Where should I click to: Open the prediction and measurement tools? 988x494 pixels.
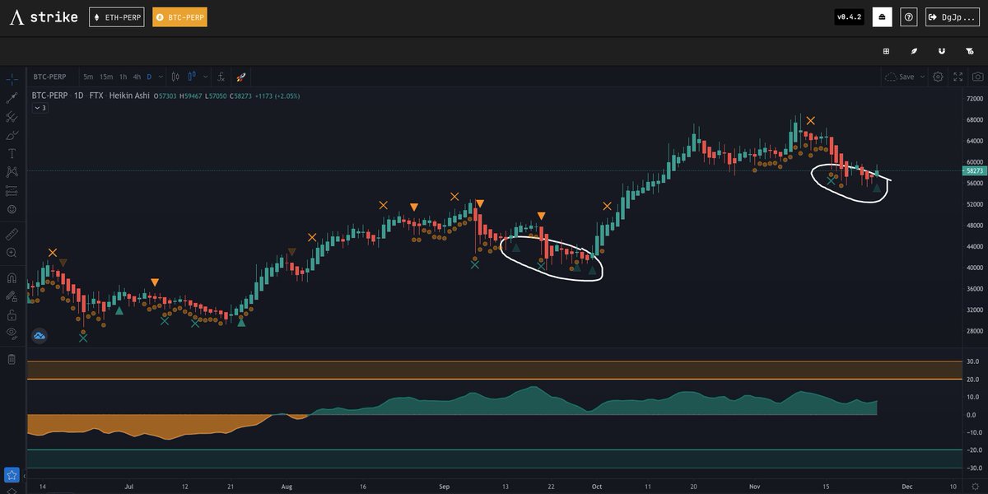(12, 190)
